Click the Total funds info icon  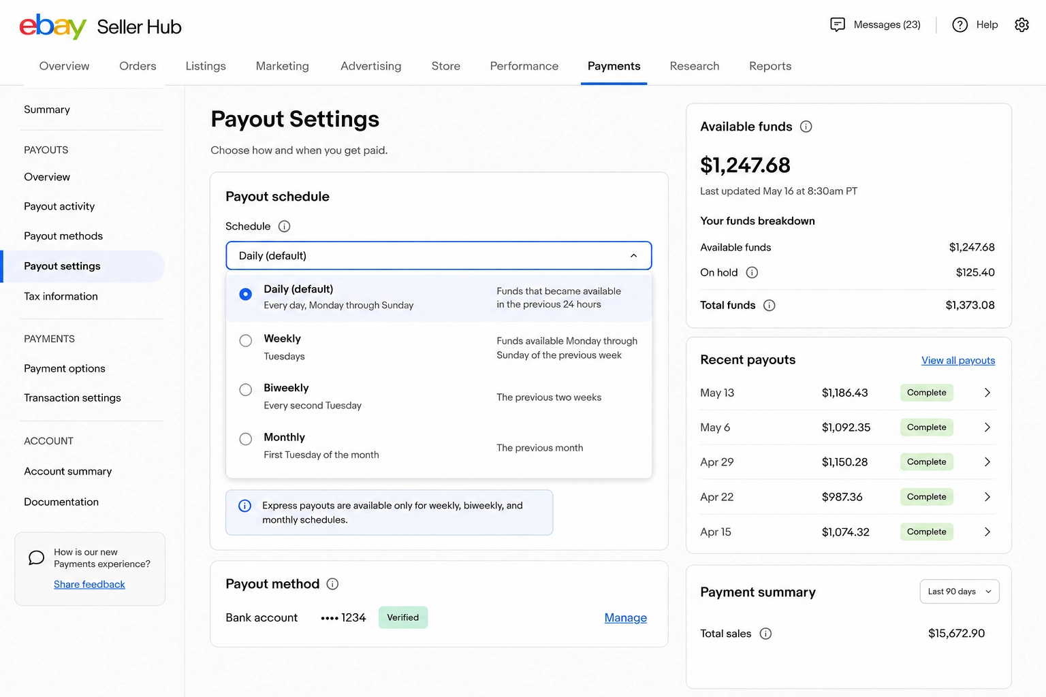point(769,305)
